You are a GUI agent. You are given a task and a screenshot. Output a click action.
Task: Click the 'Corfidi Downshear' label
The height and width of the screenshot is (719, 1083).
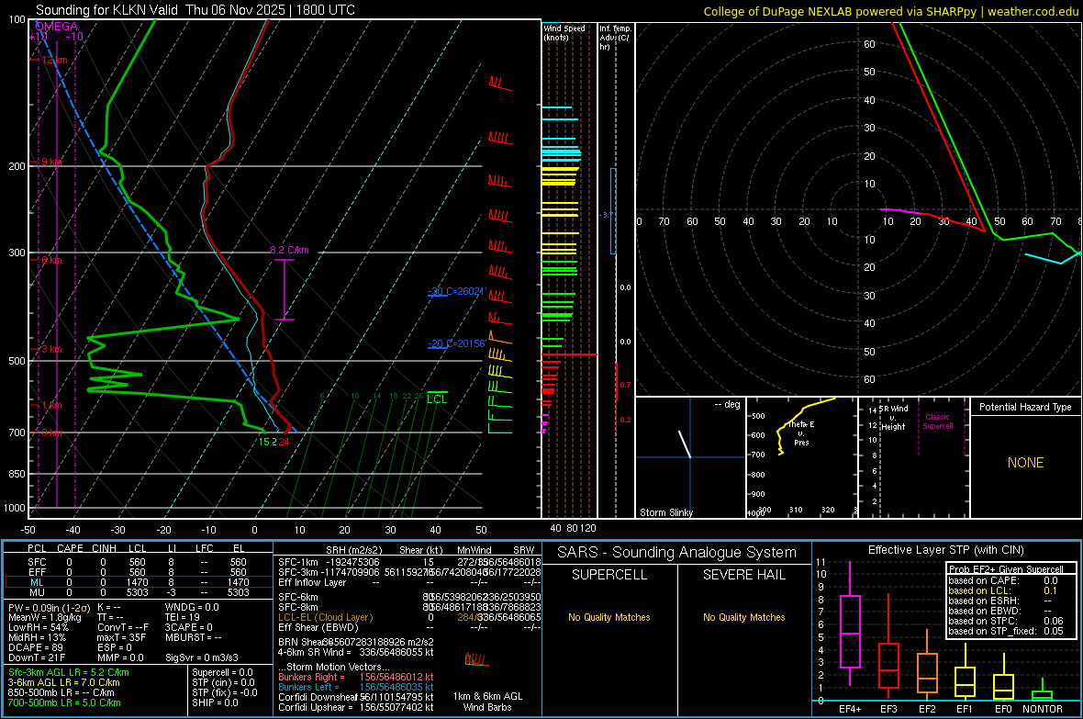318,697
